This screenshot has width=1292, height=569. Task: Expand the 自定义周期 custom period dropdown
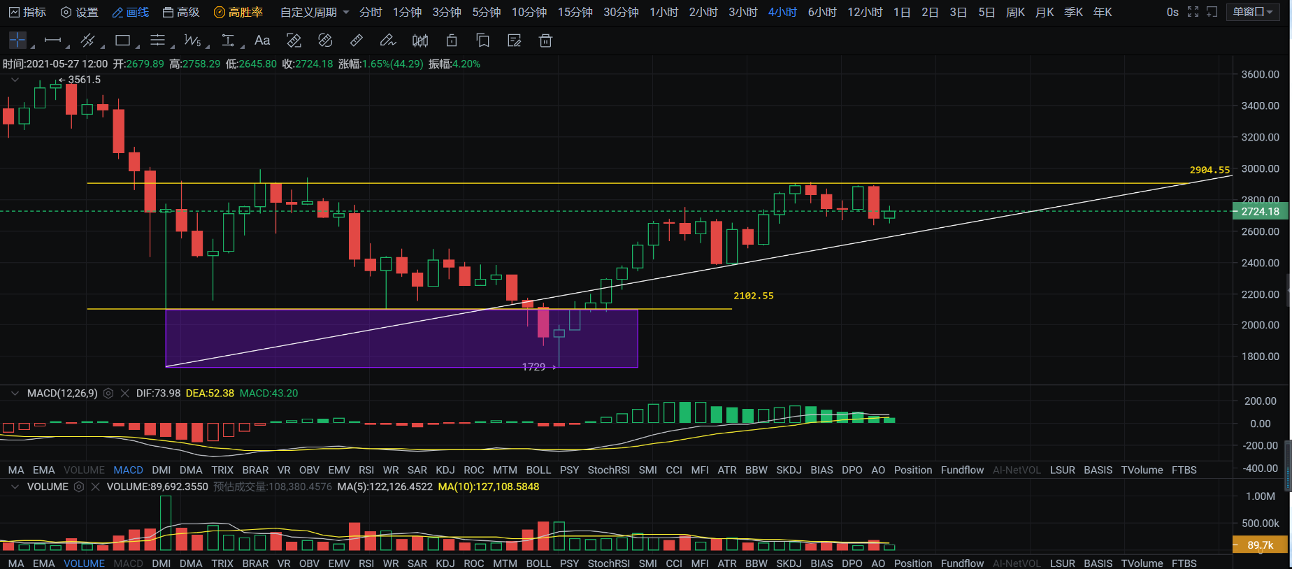pyautogui.click(x=314, y=12)
